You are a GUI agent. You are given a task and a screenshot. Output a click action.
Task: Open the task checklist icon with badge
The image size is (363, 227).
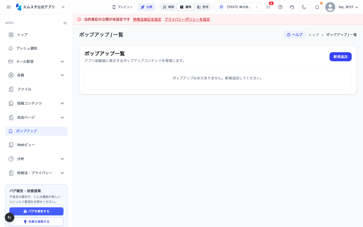(x=268, y=7)
